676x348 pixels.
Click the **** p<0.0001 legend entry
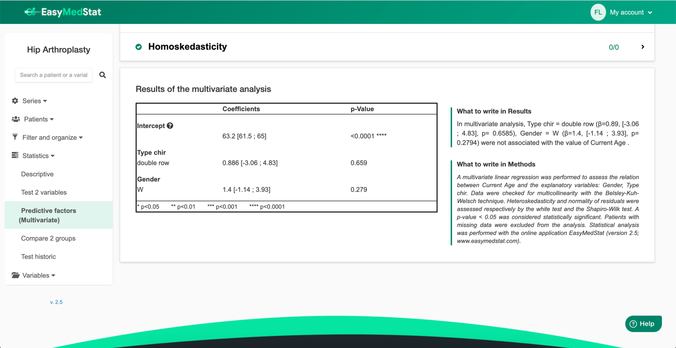pyautogui.click(x=267, y=207)
